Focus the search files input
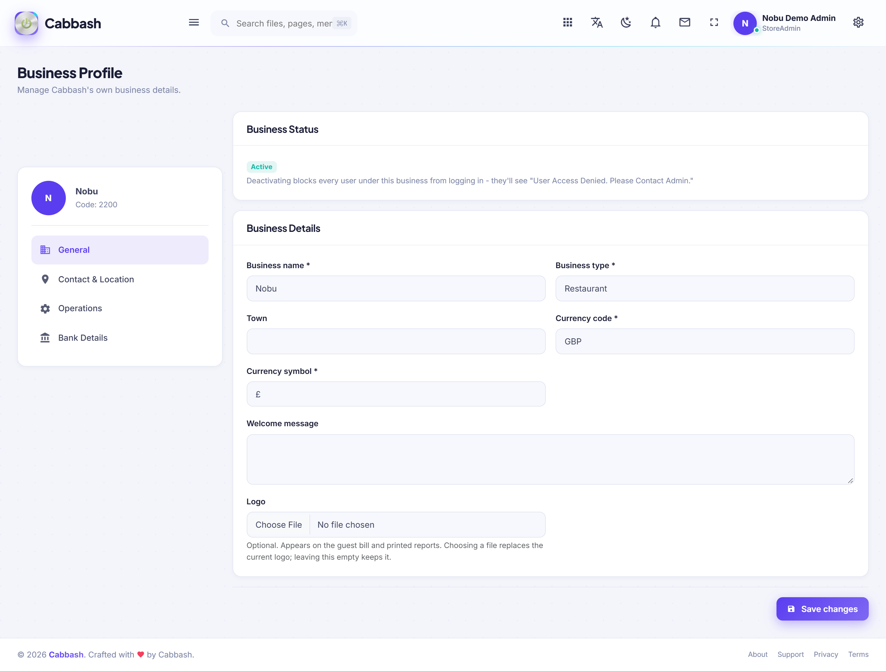Viewport: 886px width, 671px height. point(284,23)
